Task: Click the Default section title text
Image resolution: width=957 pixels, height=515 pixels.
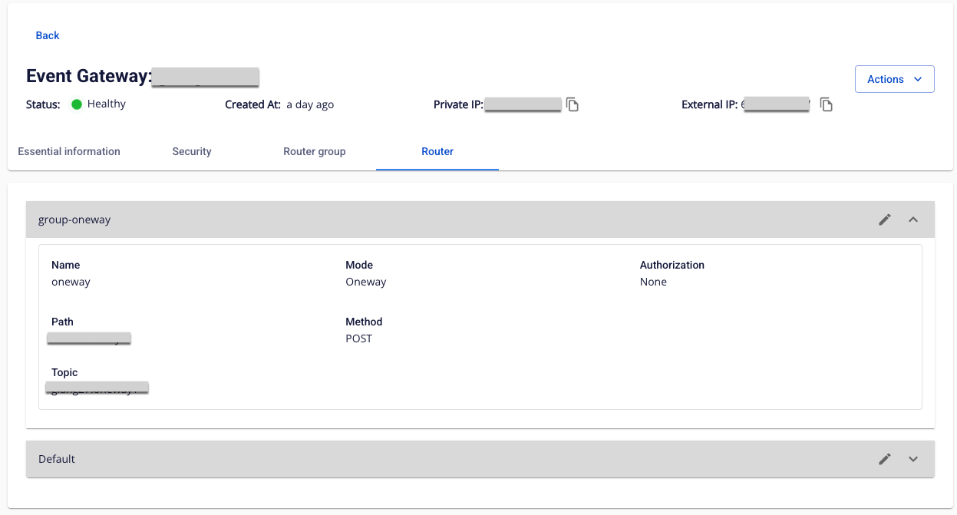Action: click(57, 459)
